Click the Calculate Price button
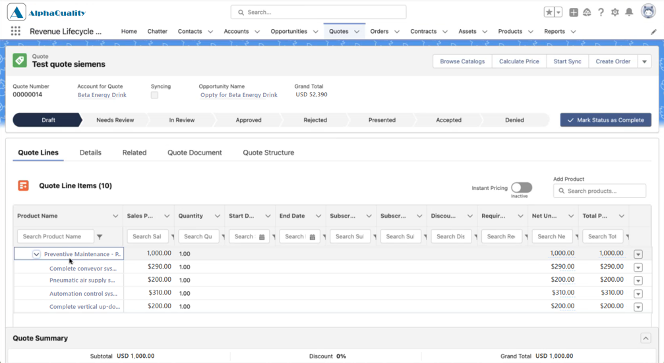The image size is (664, 363). pyautogui.click(x=519, y=61)
